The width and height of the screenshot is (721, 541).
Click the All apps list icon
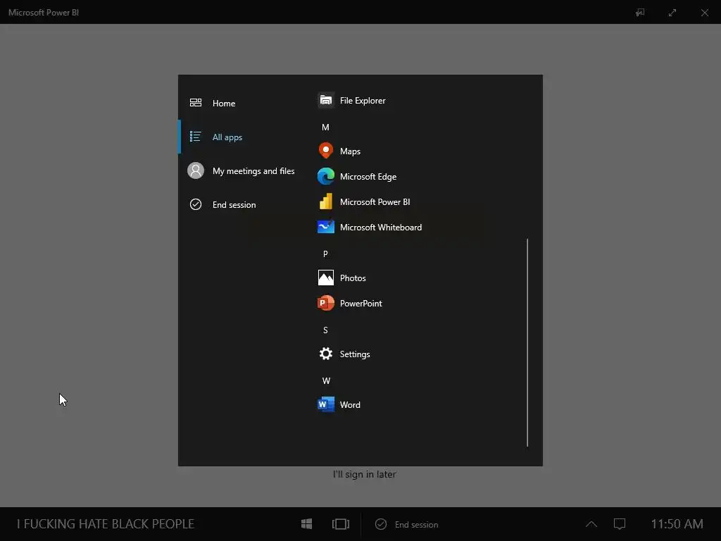point(196,137)
